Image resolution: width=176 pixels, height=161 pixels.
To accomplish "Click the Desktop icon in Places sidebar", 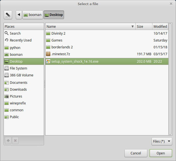I will click(7, 61).
